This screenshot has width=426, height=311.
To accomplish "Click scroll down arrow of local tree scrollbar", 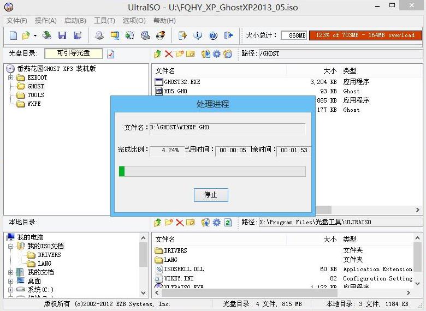I will [144, 293].
